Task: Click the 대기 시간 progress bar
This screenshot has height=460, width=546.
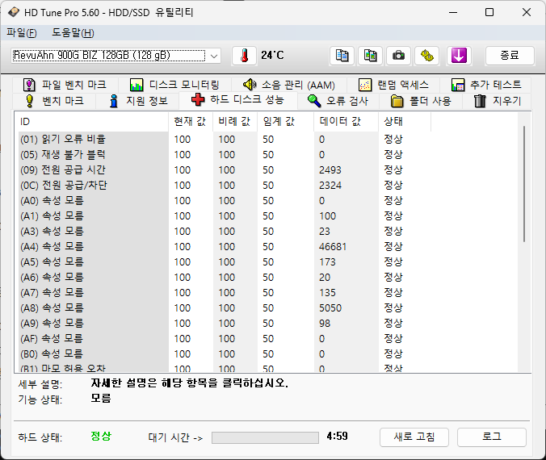Action: [x=265, y=437]
